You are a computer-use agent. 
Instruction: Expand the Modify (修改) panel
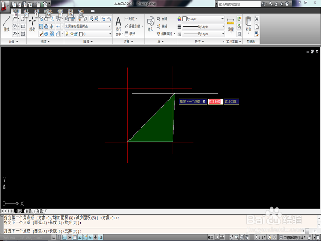coord(45,42)
